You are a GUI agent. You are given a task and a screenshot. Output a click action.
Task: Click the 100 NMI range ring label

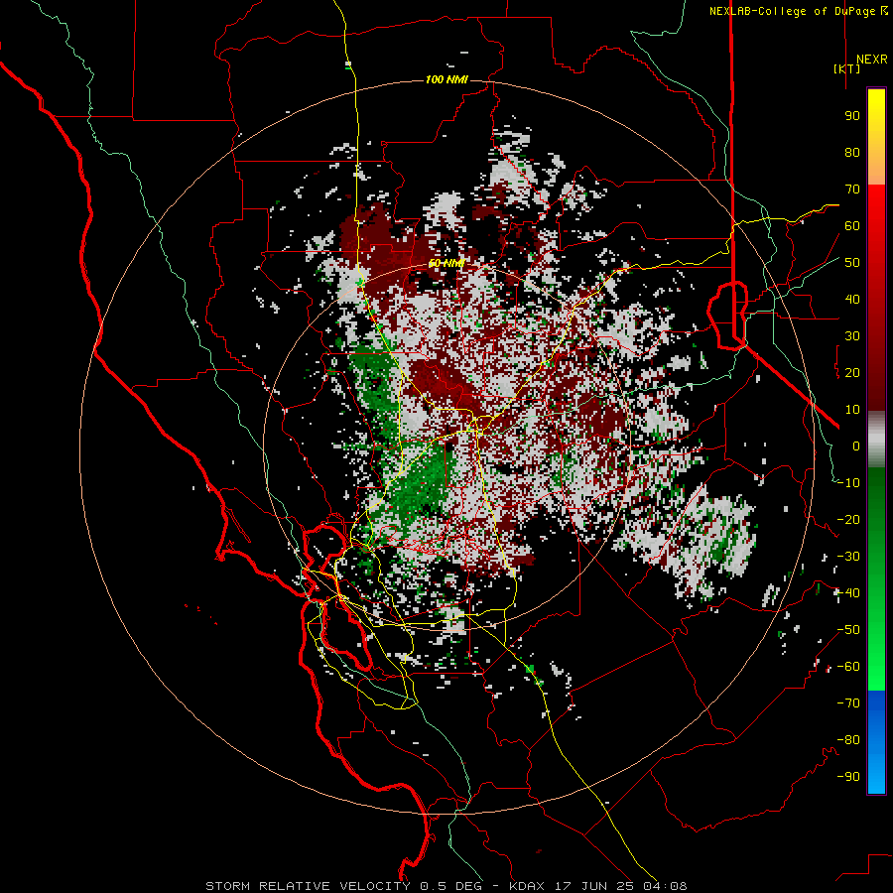click(447, 79)
